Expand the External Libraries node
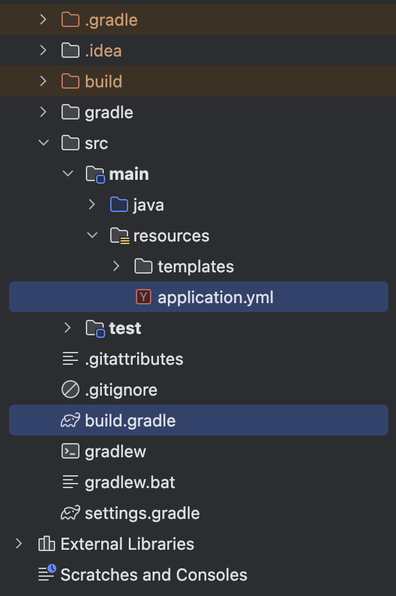Screen dimensions: 396x596 [19, 544]
